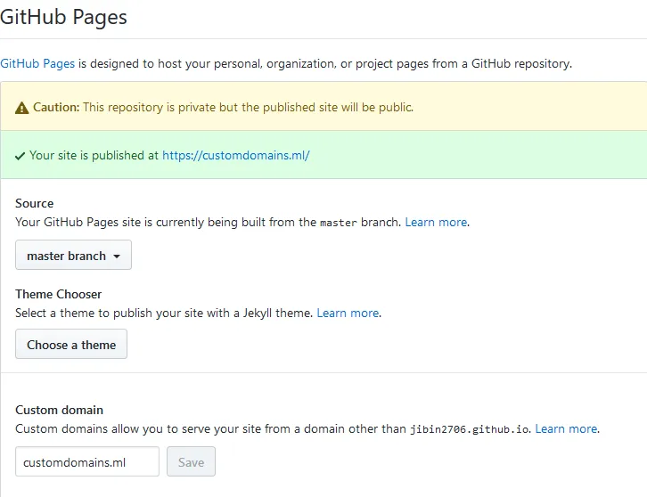The height and width of the screenshot is (497, 647).
Task: Click the jibin2706.github.io domain text
Action: pyautogui.click(x=469, y=429)
